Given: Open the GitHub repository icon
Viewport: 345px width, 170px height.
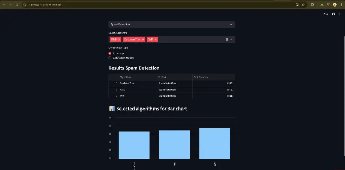Looking at the screenshot, I should [333, 14].
